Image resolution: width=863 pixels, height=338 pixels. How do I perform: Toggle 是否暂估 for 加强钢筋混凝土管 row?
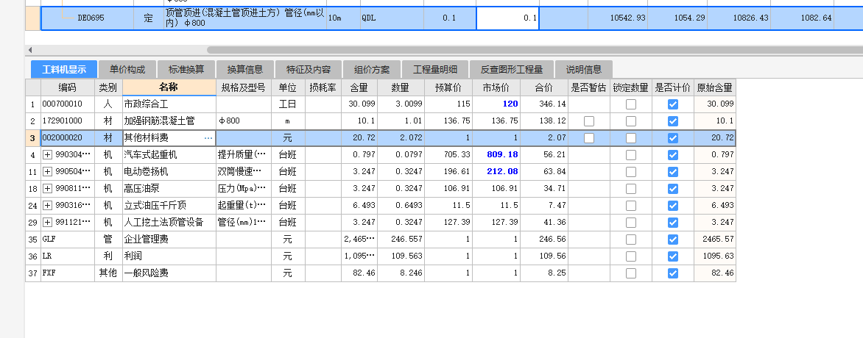coord(589,121)
